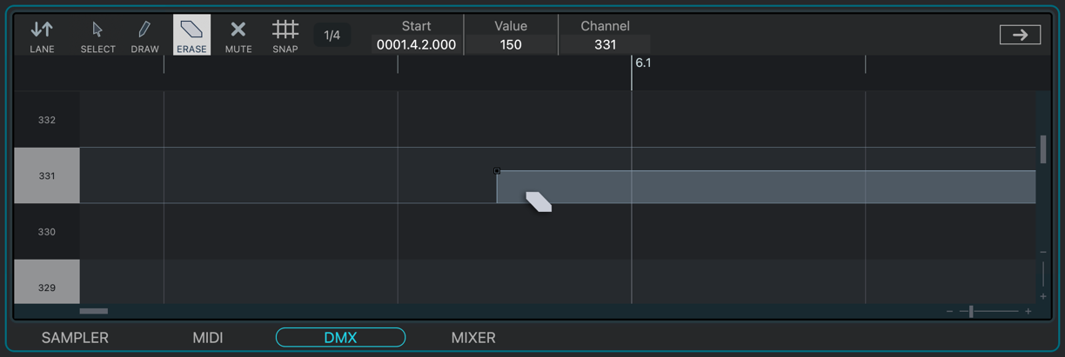Click the horizontal zoom slider handle
Image resolution: width=1065 pixels, height=357 pixels.
[x=971, y=311]
